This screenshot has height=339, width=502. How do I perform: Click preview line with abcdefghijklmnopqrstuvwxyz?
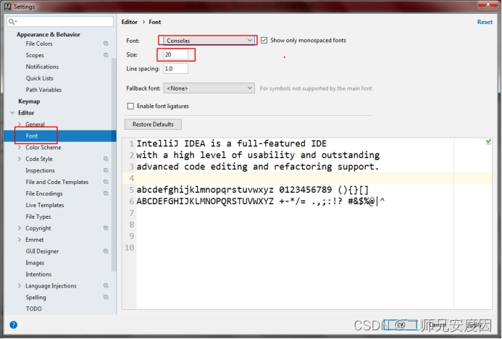(x=253, y=190)
